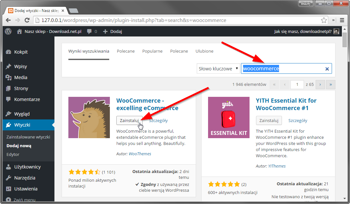Click the user avatar in admin bar
Viewport: 350px width, 204px height.
coord(336,31)
